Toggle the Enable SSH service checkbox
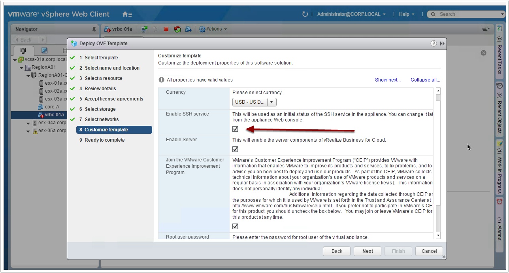This screenshot has height=273, width=509. (x=235, y=129)
